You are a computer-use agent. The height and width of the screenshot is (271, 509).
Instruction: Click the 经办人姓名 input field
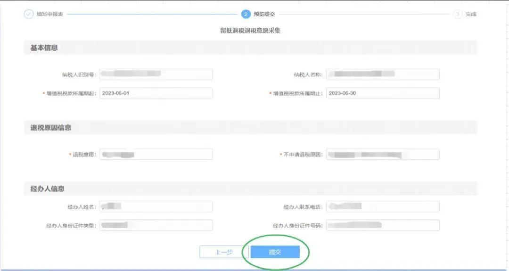(156, 206)
